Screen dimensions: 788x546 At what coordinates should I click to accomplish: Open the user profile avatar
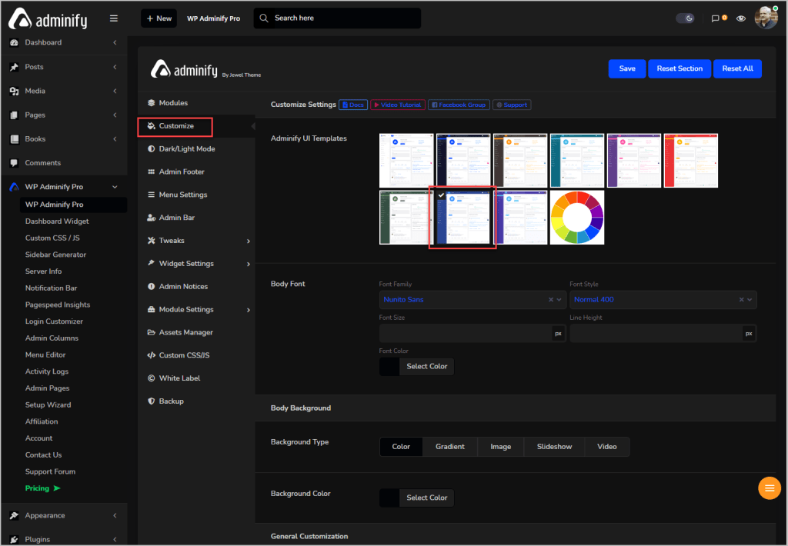pos(766,18)
